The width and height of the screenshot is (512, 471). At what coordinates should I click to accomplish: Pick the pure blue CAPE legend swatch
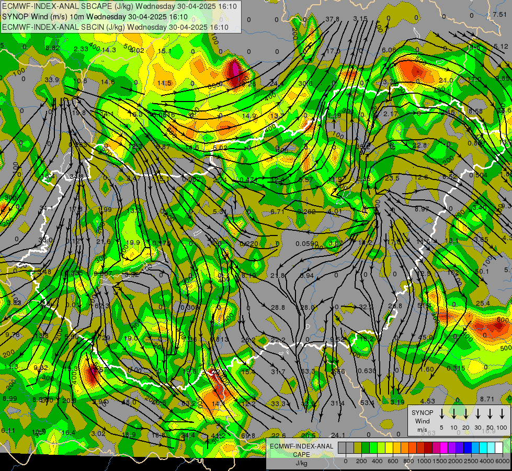pyautogui.click(x=467, y=447)
